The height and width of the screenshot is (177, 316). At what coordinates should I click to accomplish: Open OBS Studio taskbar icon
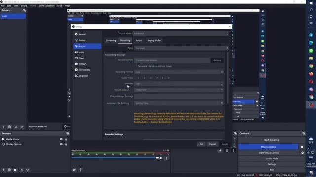[x=311, y=105]
